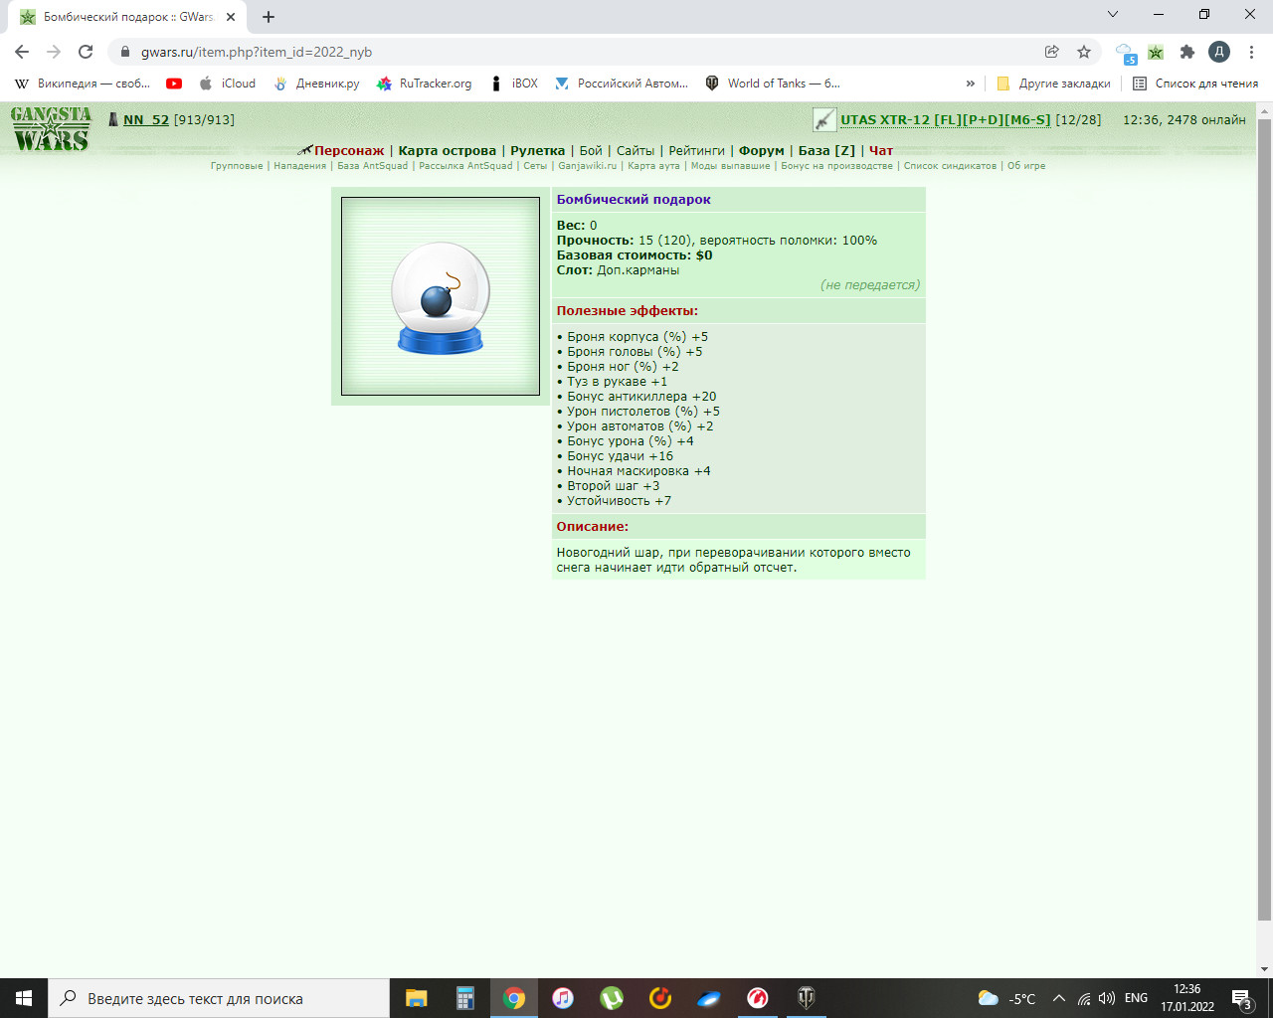The height and width of the screenshot is (1018, 1273).
Task: Open the Другие закладки folder
Action: 1053,84
